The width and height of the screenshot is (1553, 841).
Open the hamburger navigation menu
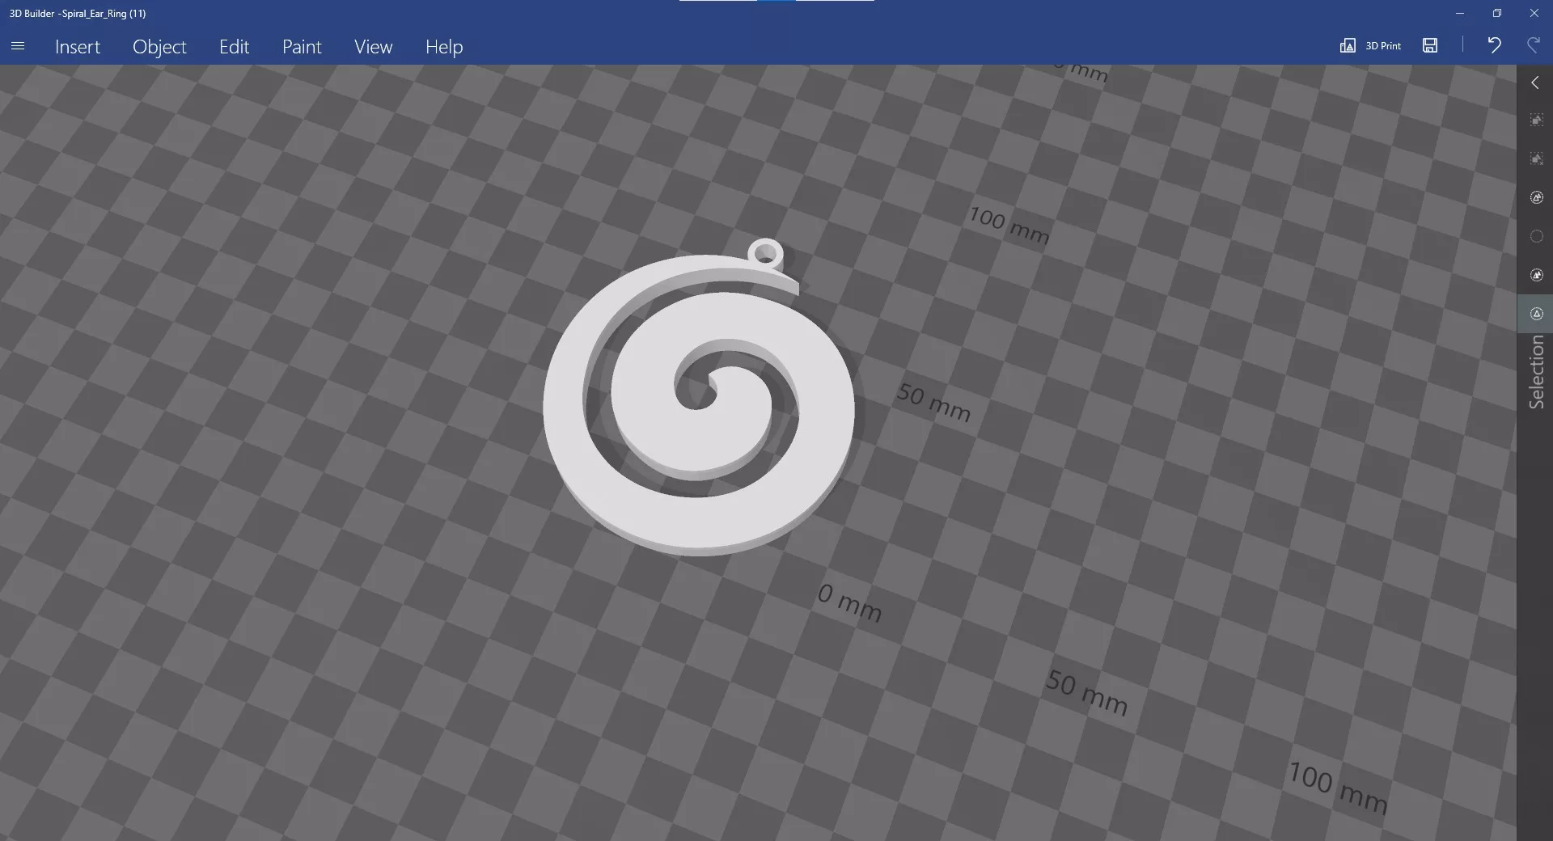click(18, 46)
